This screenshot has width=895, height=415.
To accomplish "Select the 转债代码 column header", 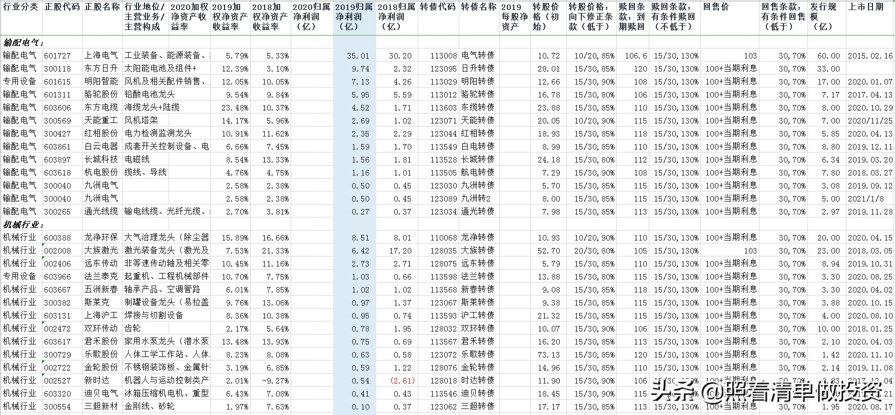I will (x=438, y=7).
